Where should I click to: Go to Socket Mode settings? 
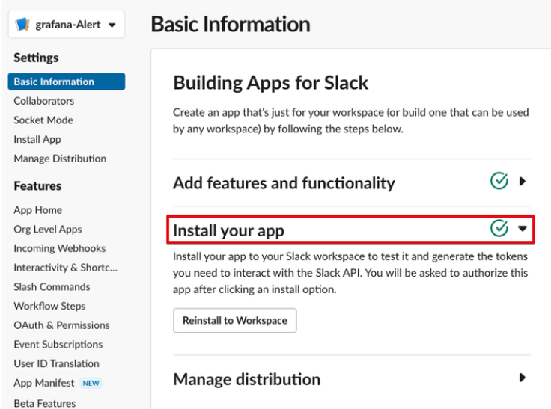point(43,120)
